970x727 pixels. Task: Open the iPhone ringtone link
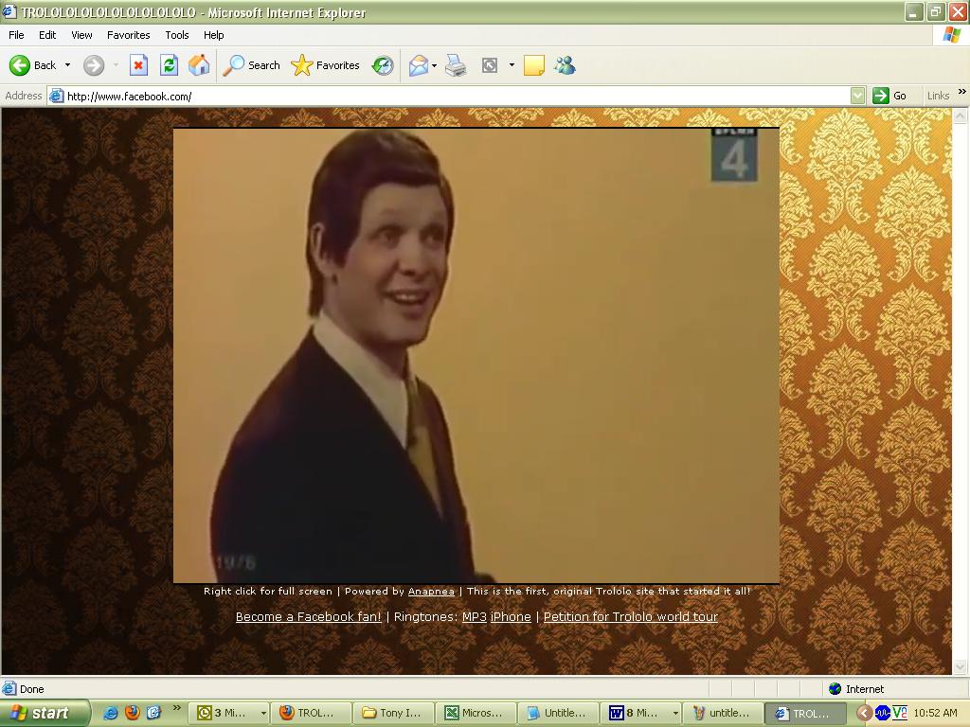(511, 616)
